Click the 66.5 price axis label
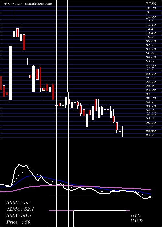Image resolution: width=162 pixels, height=227 pixels. click(x=150, y=53)
